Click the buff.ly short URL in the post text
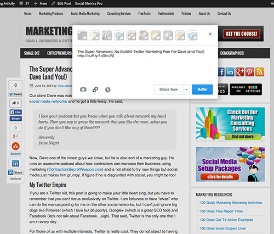This screenshot has width=274, height=234. coord(95,56)
